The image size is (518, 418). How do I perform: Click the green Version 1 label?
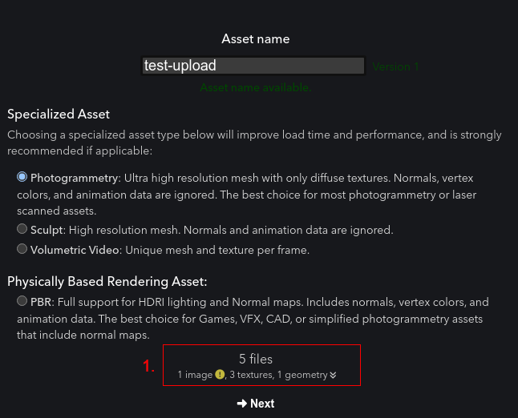point(395,66)
